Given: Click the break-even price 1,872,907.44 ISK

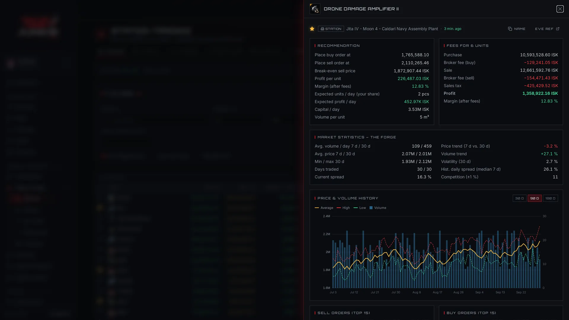Looking at the screenshot, I should 411,71.
